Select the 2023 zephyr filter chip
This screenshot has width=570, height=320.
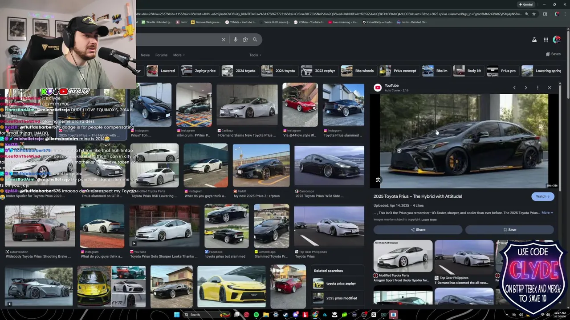click(319, 71)
